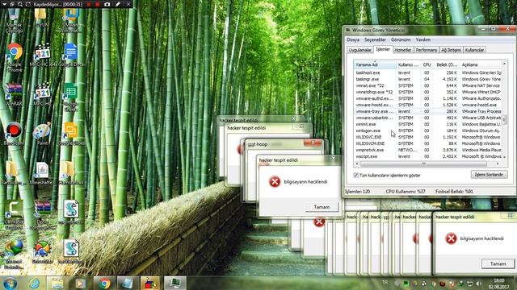Select the OYUN folder on the desktop
Viewport: 517px width, 290px height.
(41, 18)
